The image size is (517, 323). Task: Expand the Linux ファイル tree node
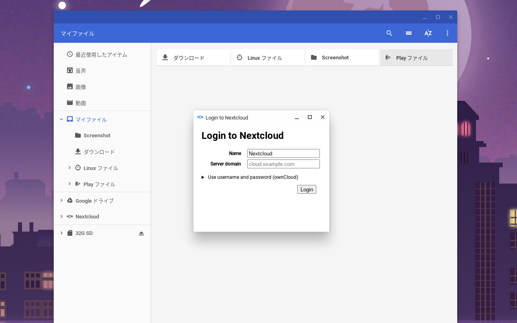click(69, 168)
